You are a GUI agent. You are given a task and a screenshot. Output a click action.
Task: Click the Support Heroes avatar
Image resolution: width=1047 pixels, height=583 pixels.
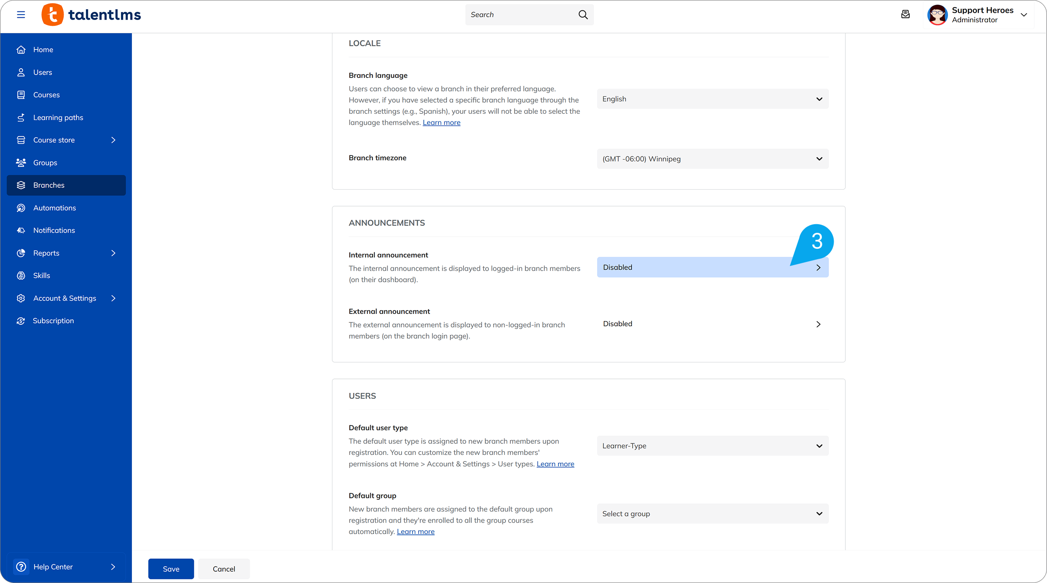pos(937,15)
